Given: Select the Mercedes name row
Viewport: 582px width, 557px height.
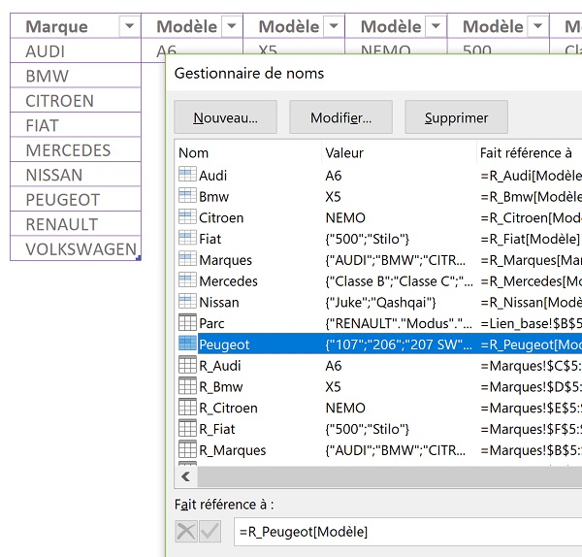Looking at the screenshot, I should coord(378,281).
